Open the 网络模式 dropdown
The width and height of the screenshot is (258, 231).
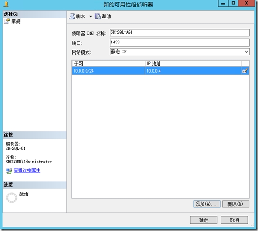pyautogui.click(x=179, y=52)
